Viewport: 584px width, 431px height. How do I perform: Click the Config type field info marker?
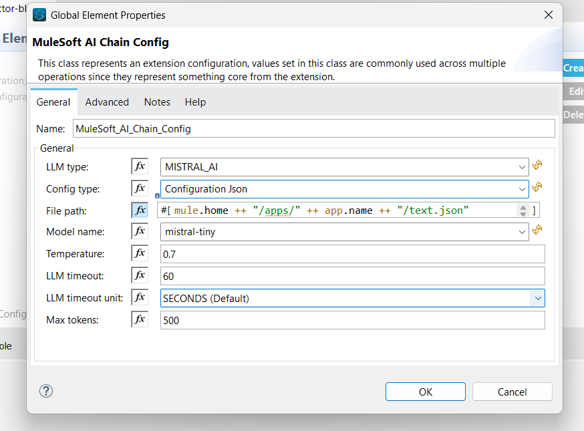pos(157,196)
